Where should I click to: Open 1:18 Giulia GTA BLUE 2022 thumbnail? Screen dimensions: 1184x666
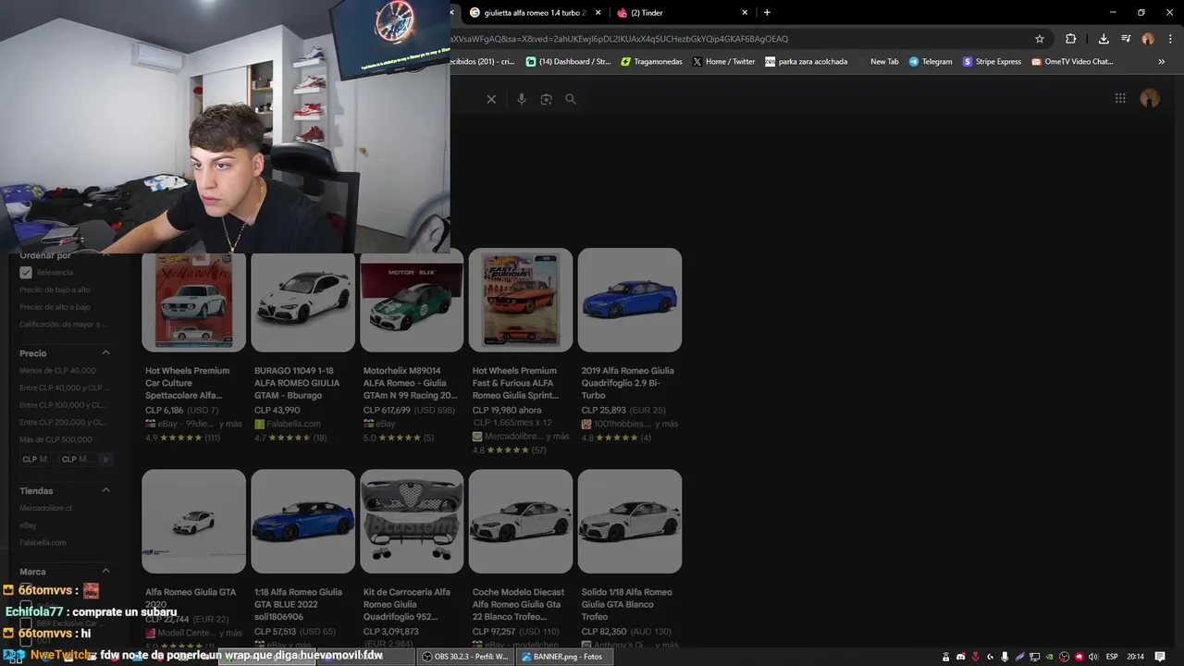point(302,521)
